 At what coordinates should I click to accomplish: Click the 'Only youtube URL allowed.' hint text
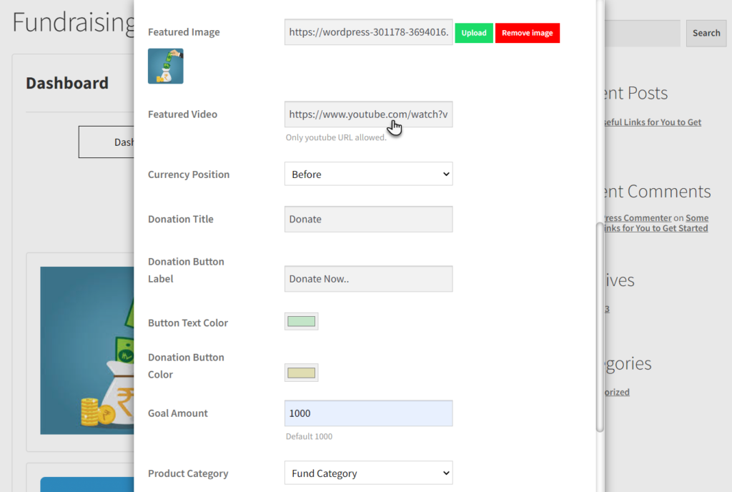[336, 138]
